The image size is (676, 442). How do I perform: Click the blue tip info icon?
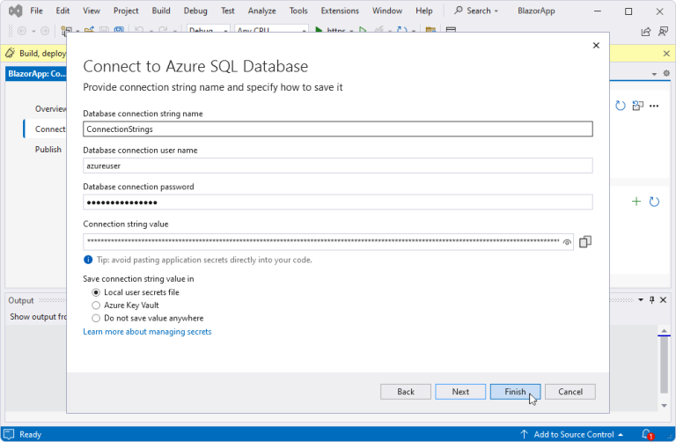88,260
